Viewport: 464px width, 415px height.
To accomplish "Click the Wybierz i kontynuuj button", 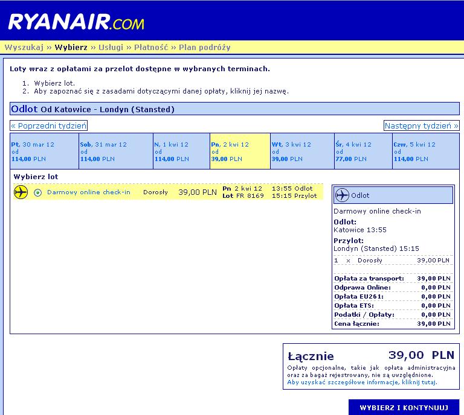I will tap(404, 408).
